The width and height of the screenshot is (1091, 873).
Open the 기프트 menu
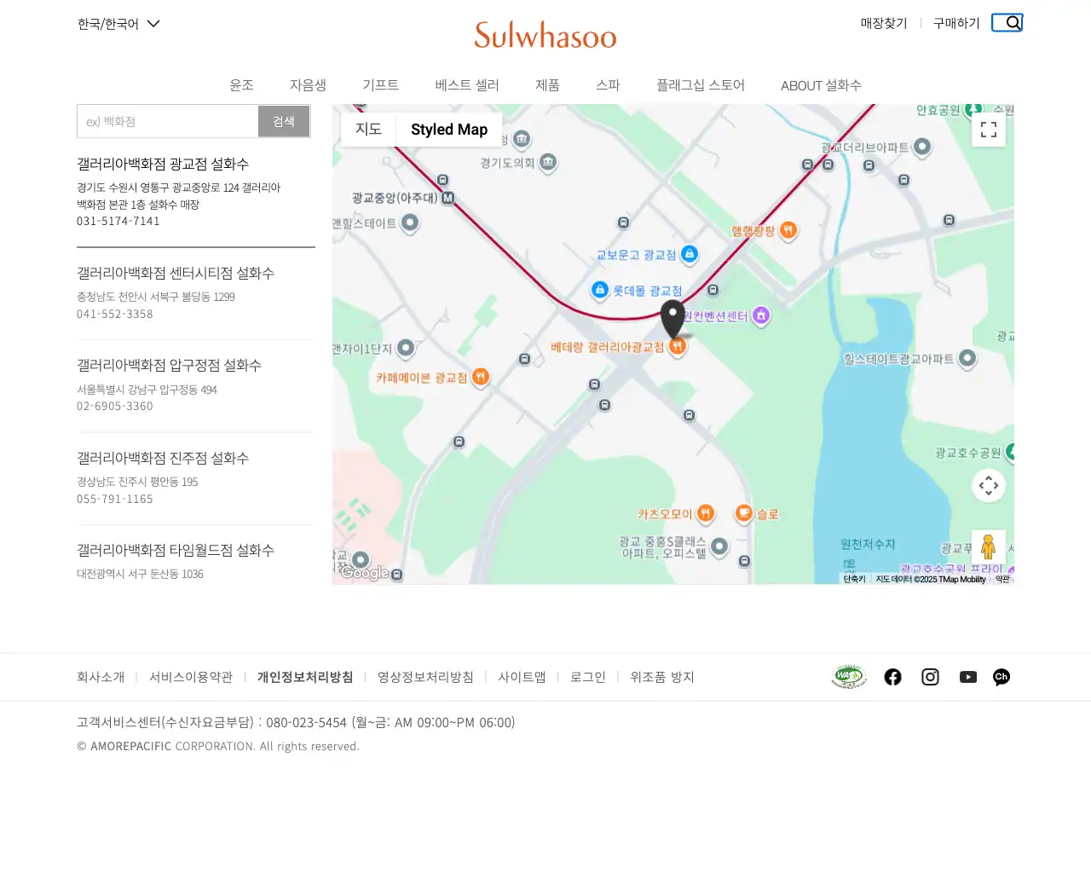coord(380,85)
